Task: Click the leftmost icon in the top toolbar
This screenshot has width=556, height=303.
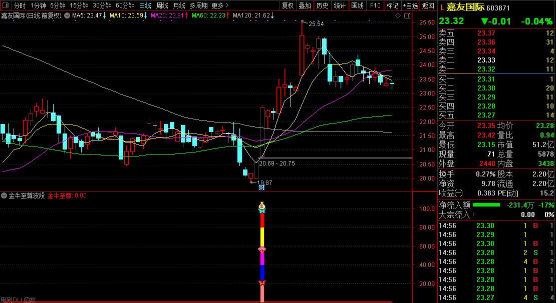Action: [6, 5]
